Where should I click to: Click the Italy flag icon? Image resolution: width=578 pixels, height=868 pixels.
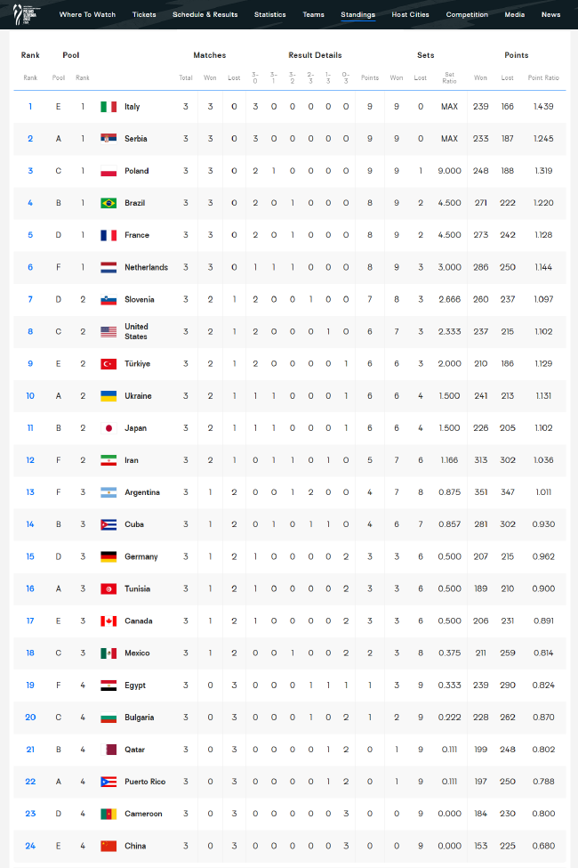pos(108,107)
